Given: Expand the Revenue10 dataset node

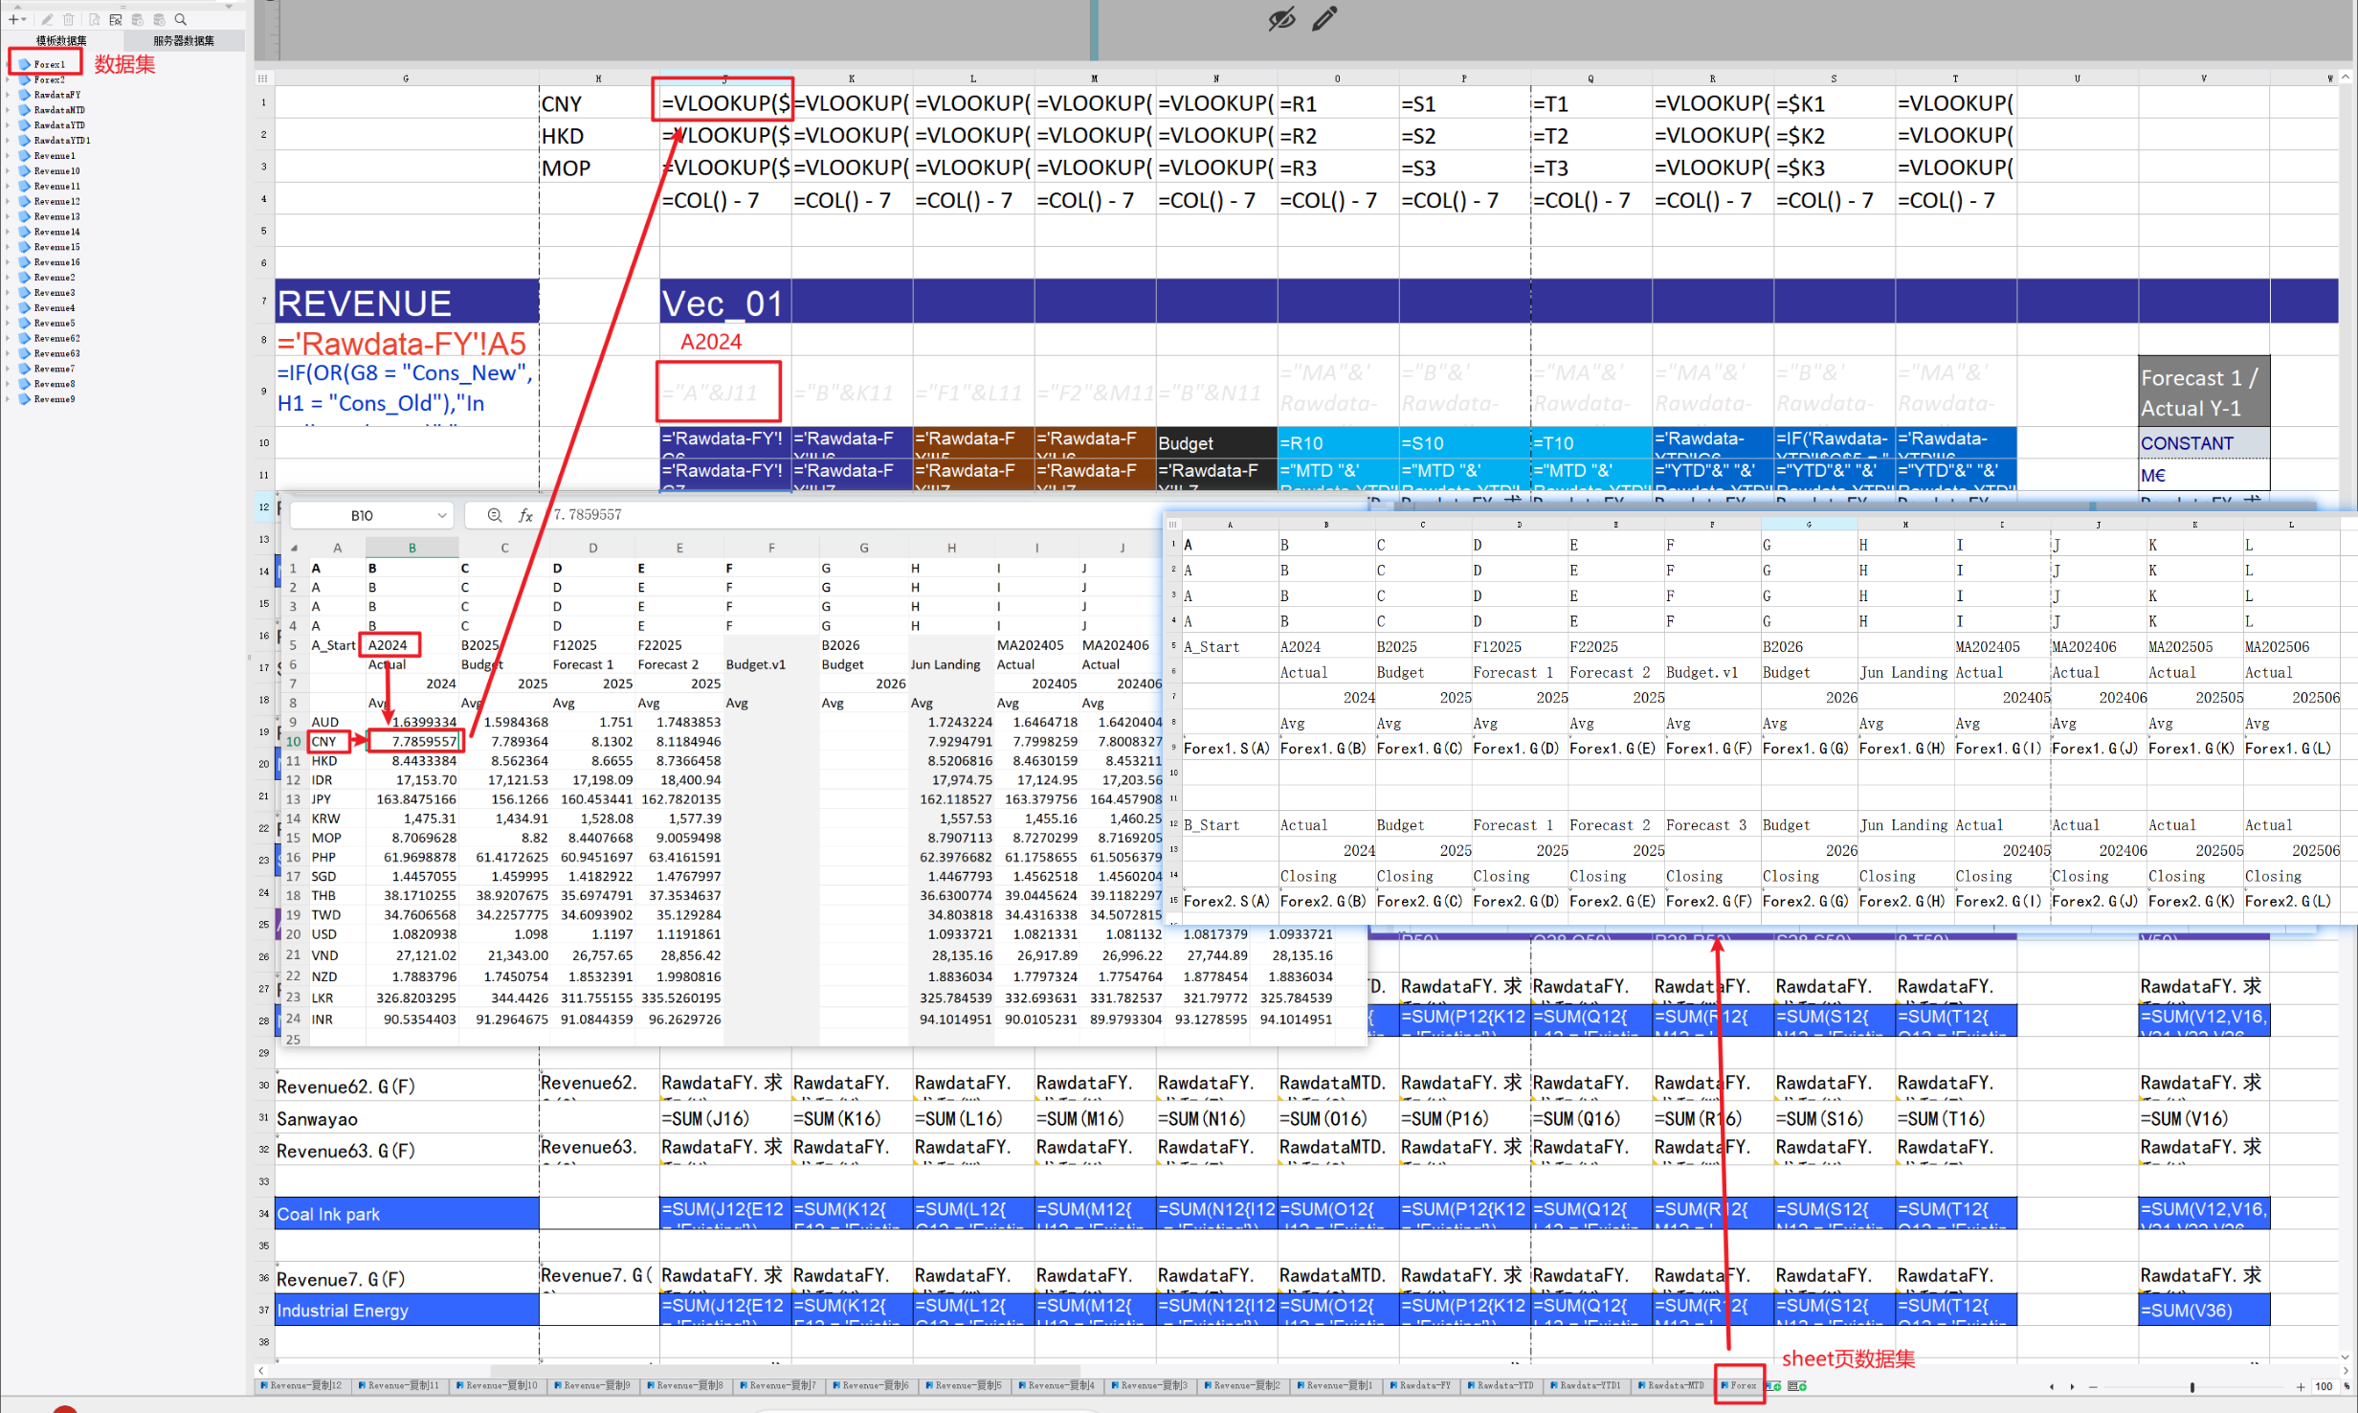Looking at the screenshot, I should click(x=9, y=171).
